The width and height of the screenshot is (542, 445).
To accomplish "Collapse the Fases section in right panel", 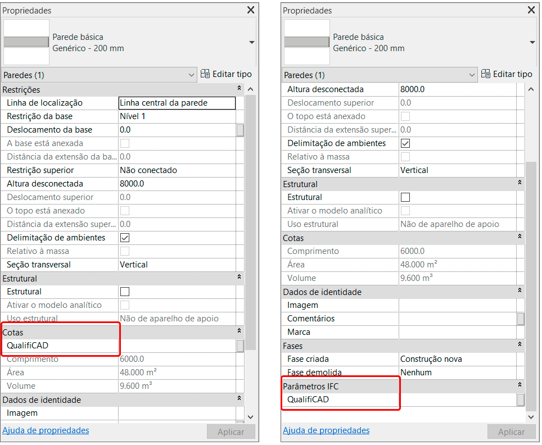I will 520,346.
